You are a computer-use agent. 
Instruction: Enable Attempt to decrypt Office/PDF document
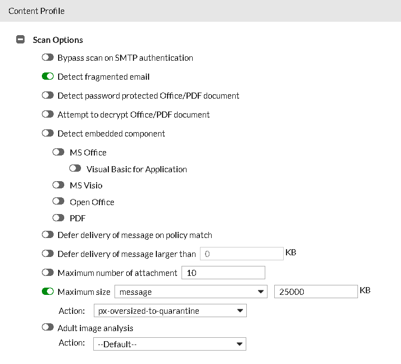[x=47, y=115]
